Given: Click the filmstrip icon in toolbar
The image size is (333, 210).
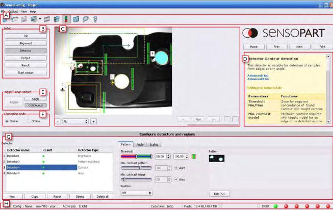Looking at the screenshot, I should click(x=46, y=19).
